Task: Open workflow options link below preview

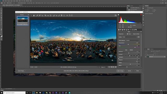Action: click(x=76, y=71)
